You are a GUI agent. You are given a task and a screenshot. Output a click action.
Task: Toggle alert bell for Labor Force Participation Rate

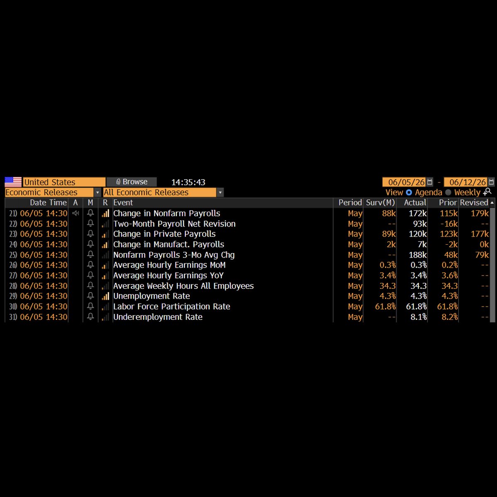pyautogui.click(x=90, y=306)
